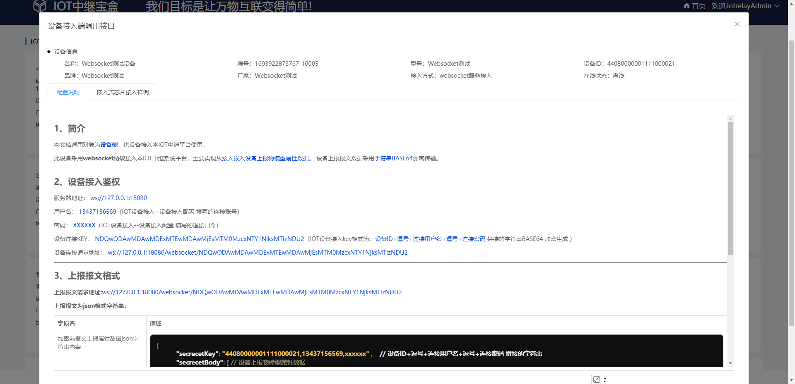Click the home icon beside 首页
Screen dimensions: 795x384
[x=686, y=6]
